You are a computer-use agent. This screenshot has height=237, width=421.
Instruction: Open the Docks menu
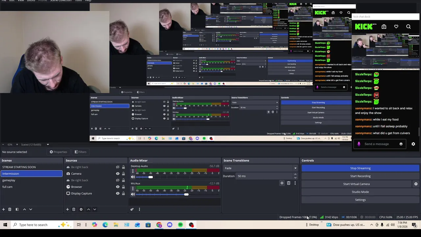coord(31,1)
